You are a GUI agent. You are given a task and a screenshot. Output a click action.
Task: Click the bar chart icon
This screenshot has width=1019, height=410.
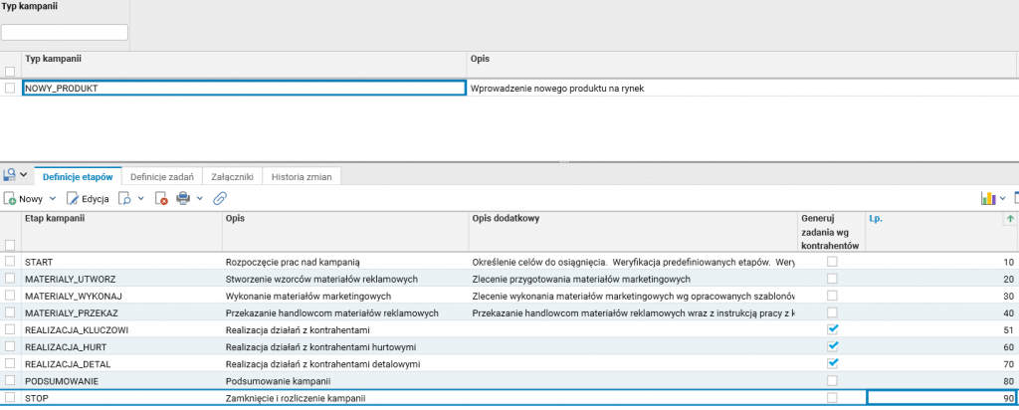coord(988,199)
